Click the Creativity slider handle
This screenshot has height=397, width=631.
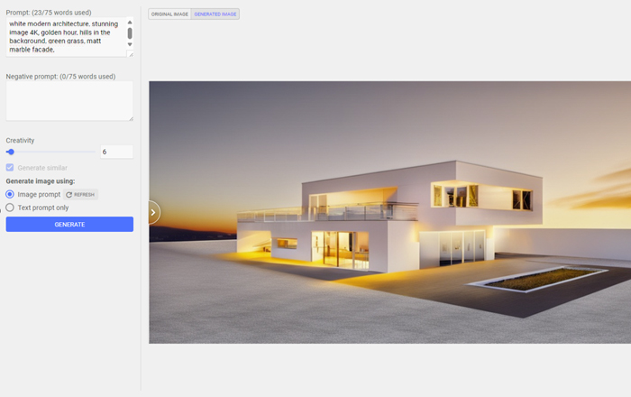tap(10, 152)
